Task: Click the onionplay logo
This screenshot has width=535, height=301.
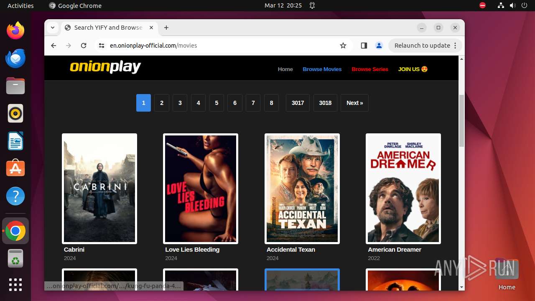Action: click(105, 67)
